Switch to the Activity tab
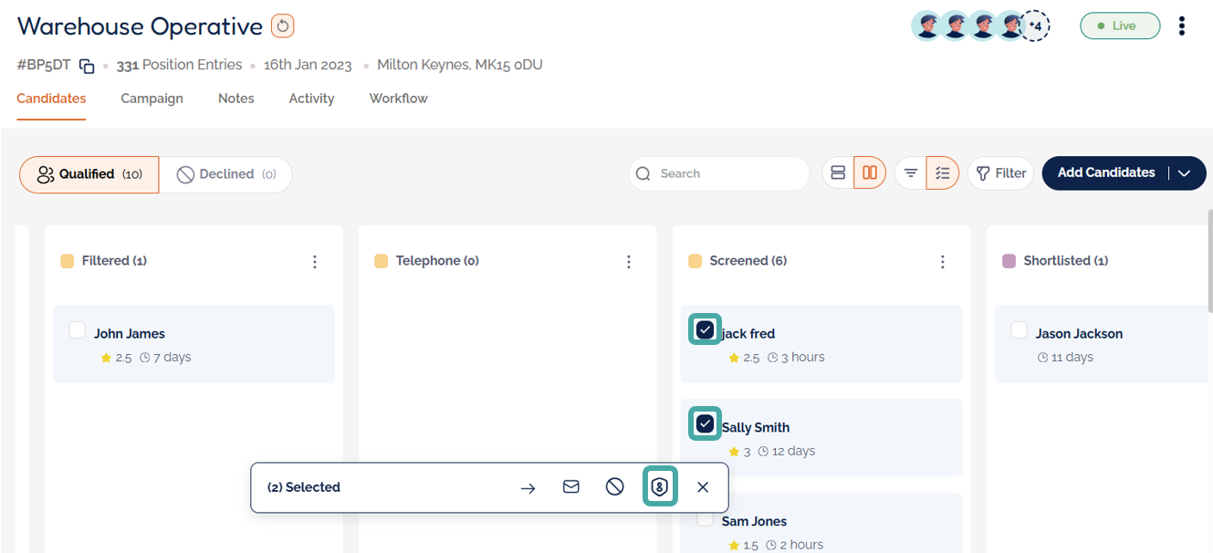This screenshot has width=1213, height=553. 311,99
